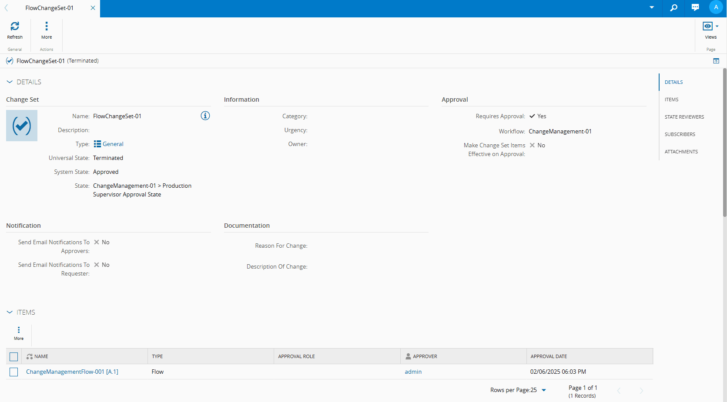Go to ITEMS in the side navigation
Viewport: 727px width, 402px height.
pos(671,100)
